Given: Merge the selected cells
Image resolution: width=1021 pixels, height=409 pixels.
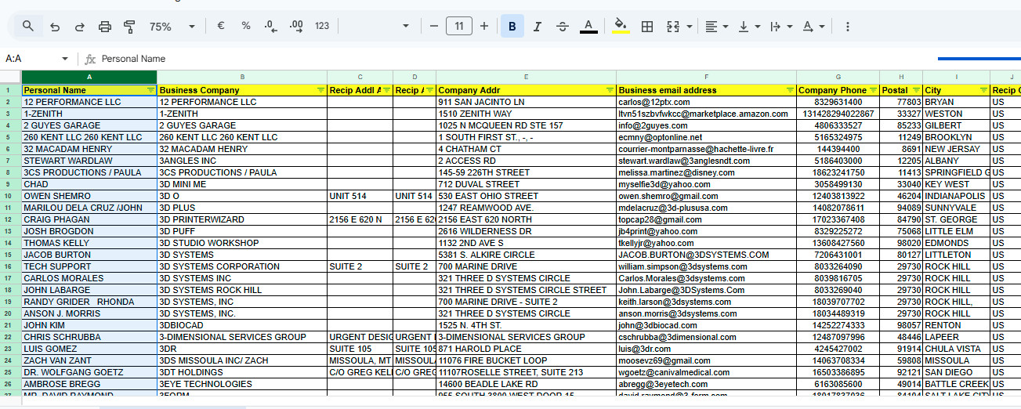Looking at the screenshot, I should 673,27.
